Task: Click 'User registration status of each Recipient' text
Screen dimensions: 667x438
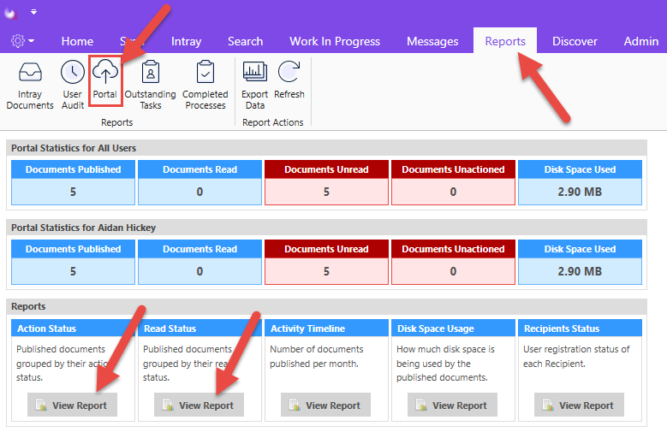Action: [x=576, y=356]
